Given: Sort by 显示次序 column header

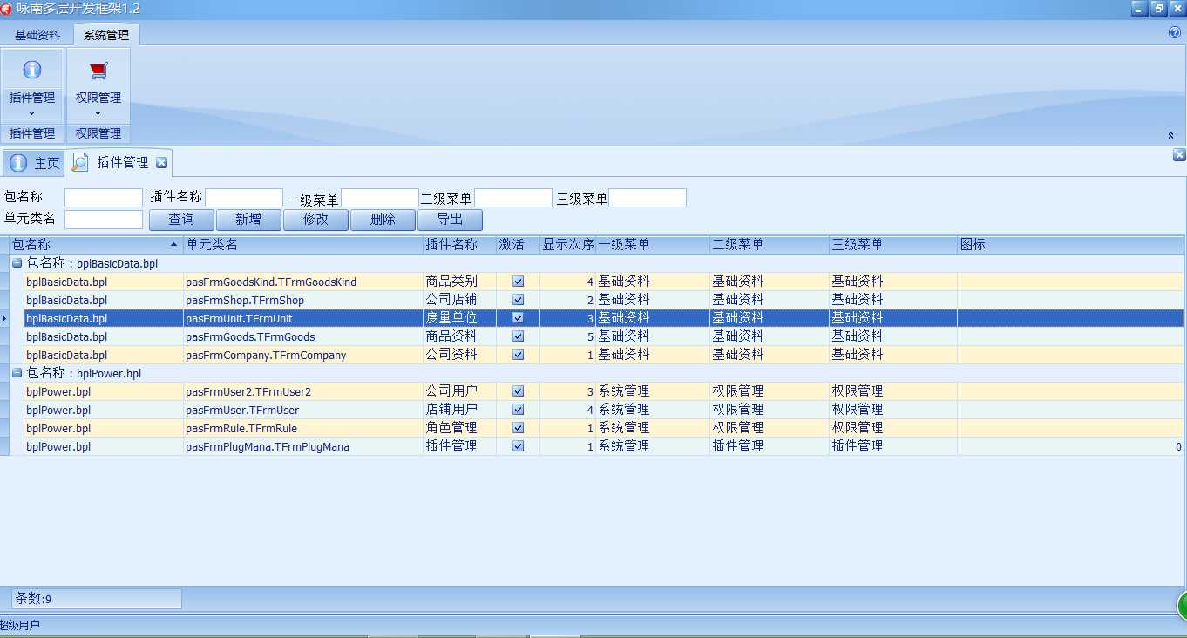Looking at the screenshot, I should pos(567,245).
